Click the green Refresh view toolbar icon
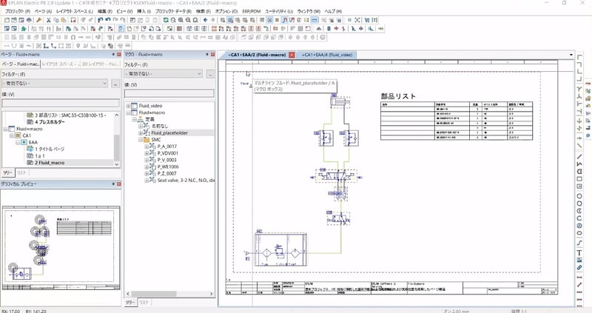 tap(166, 20)
